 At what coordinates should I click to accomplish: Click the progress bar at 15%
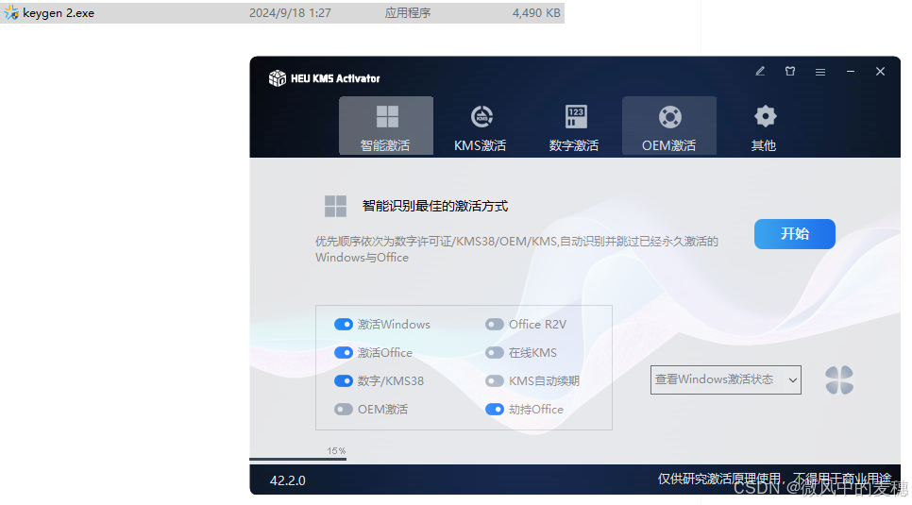(297, 459)
